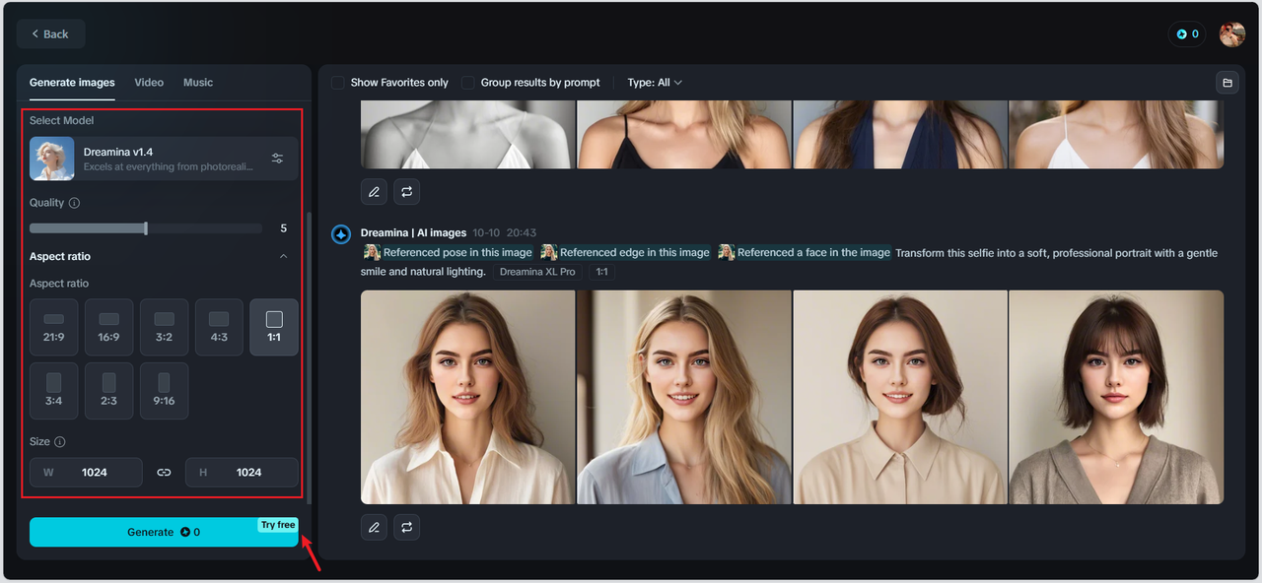The height and width of the screenshot is (583, 1262).
Task: Open the Dreamina v1.4 model selector
Action: [x=163, y=159]
